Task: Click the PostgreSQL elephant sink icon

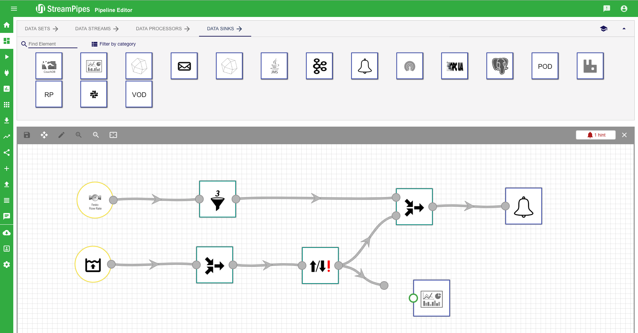Action: point(500,66)
